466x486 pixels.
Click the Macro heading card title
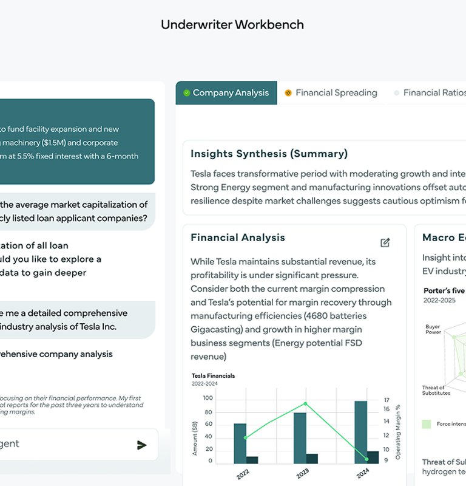click(x=444, y=238)
